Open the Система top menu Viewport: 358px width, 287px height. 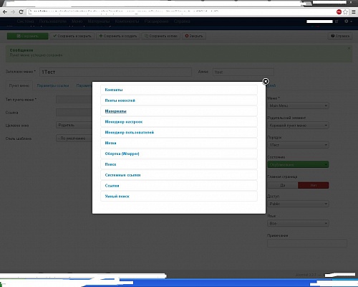click(25, 22)
